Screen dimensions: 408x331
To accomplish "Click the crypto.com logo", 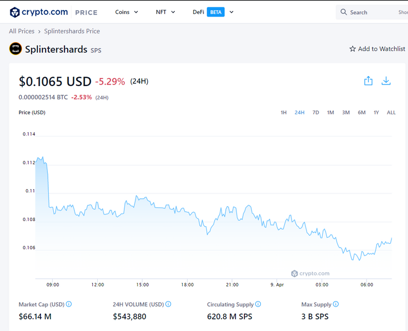I will [39, 12].
